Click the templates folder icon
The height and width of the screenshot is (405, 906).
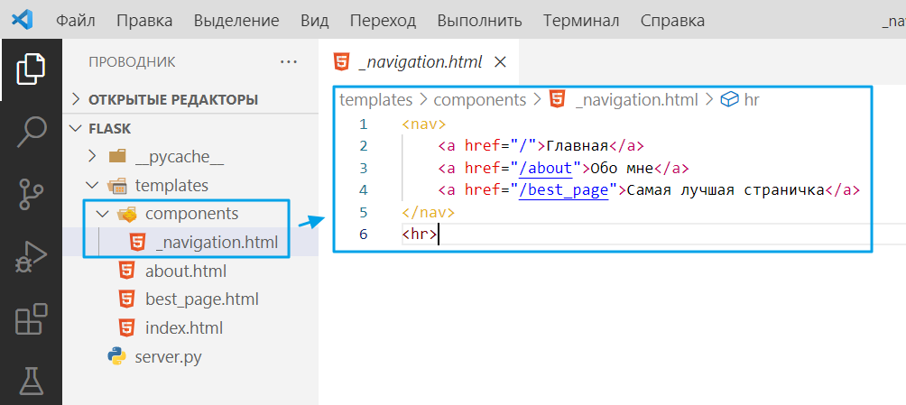coord(116,186)
